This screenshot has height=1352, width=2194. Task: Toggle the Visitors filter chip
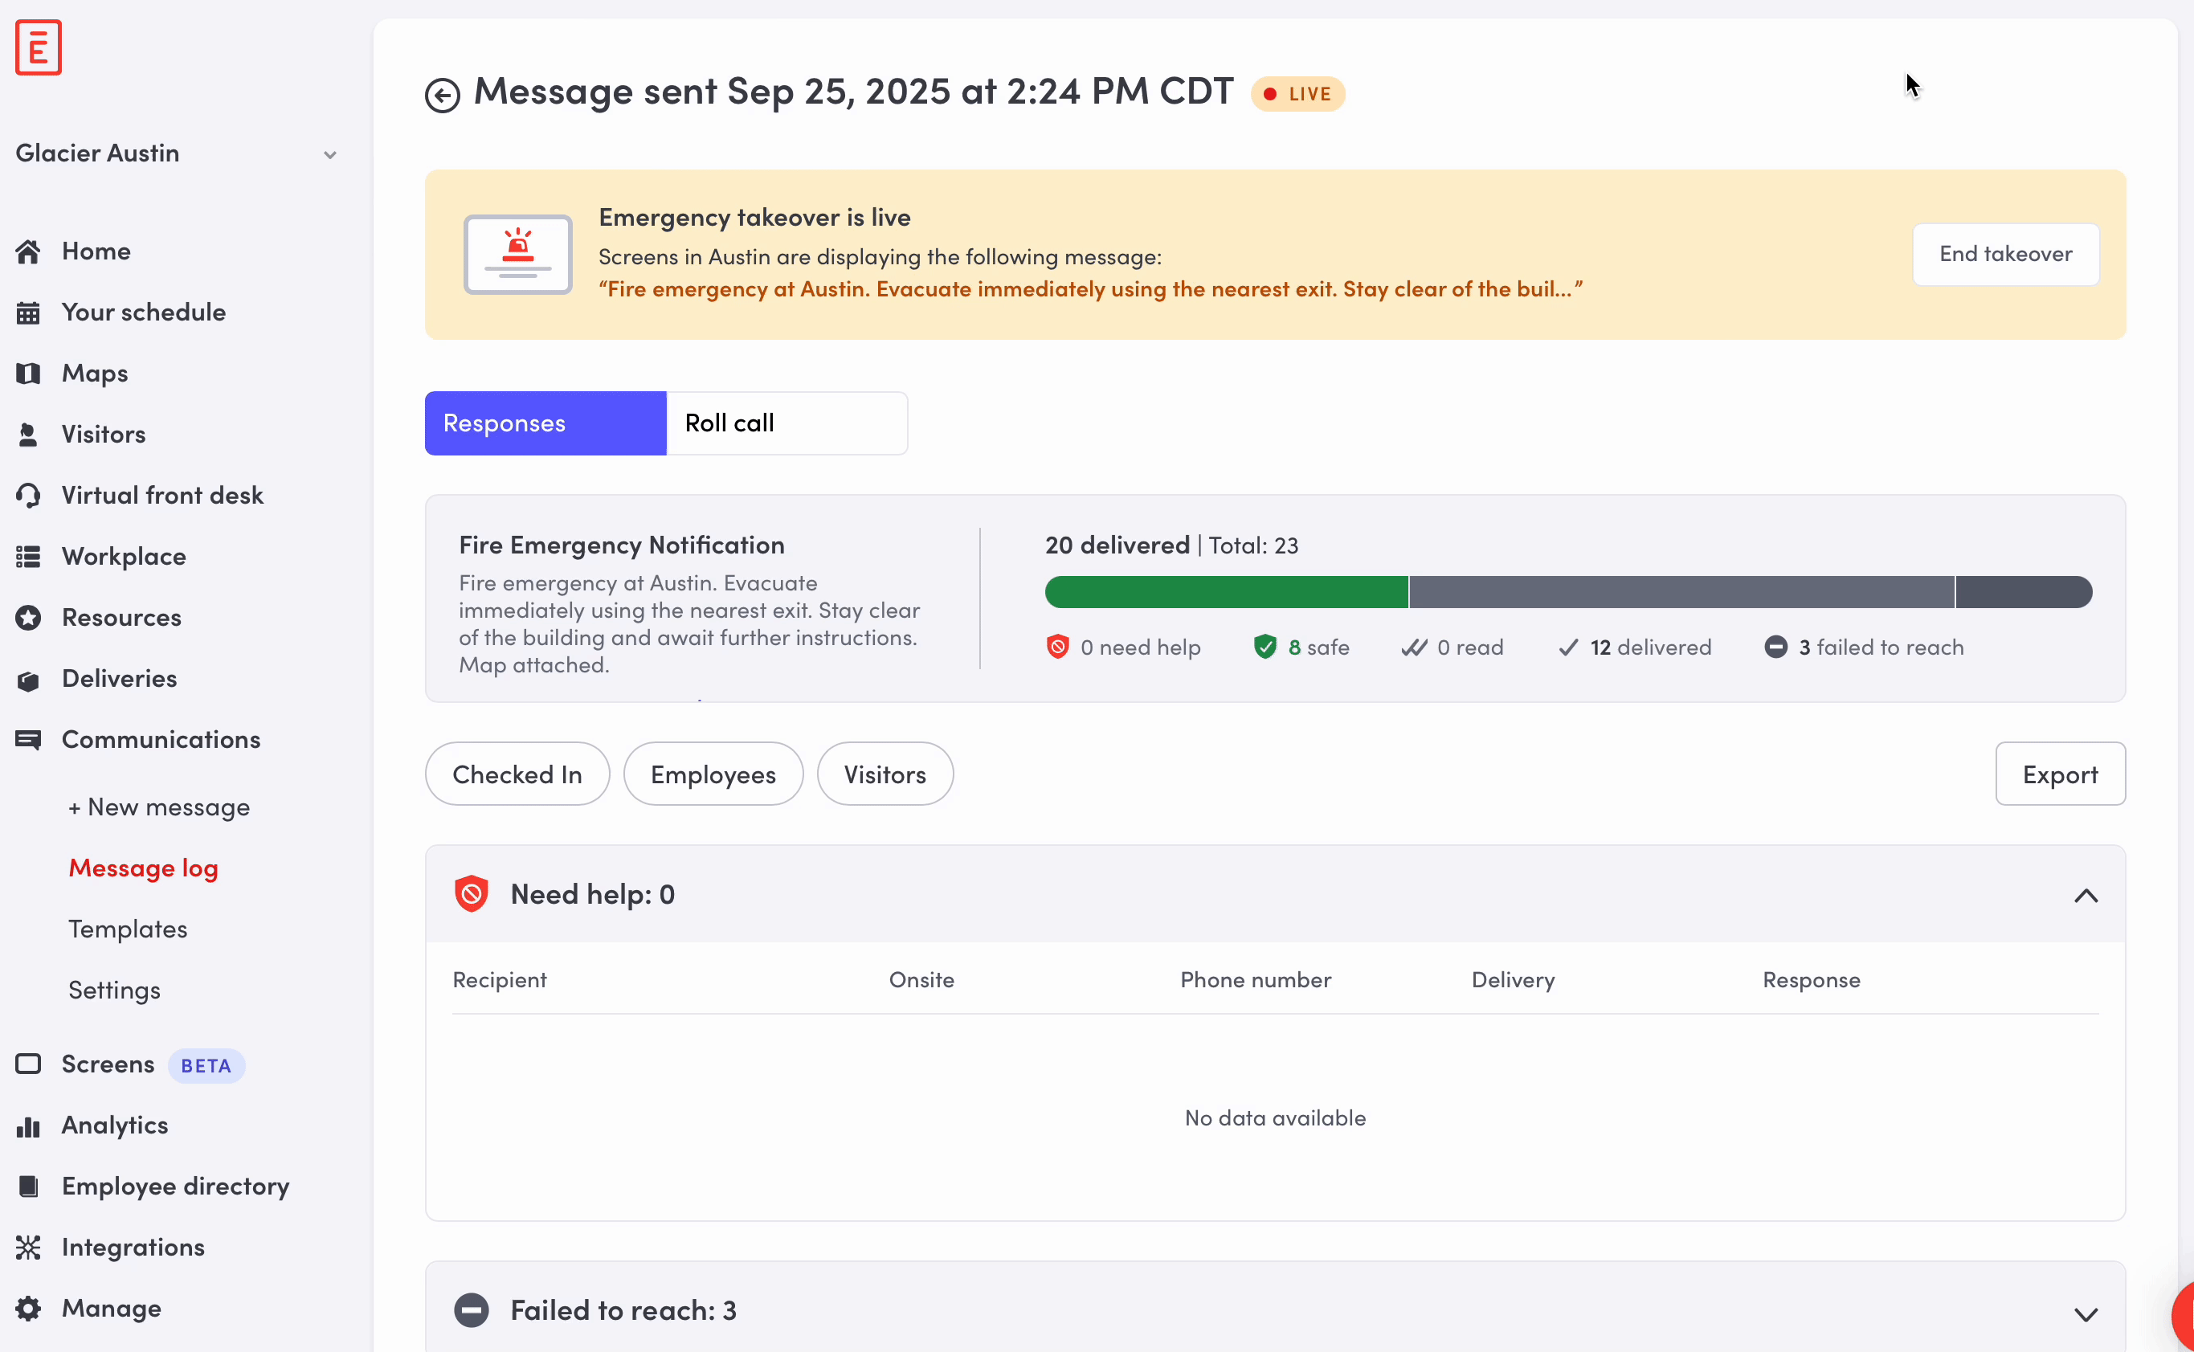pos(885,774)
